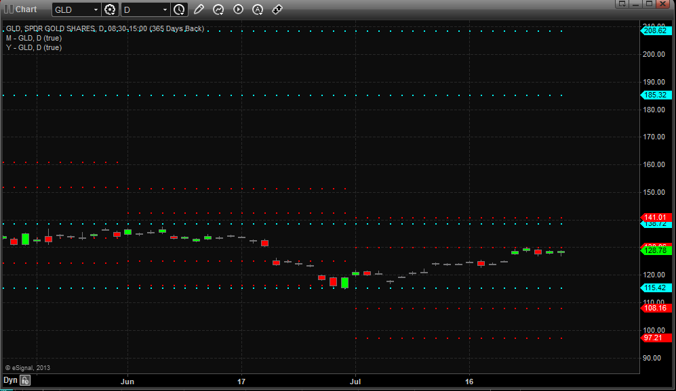The width and height of the screenshot is (676, 391).
Task: Open the time template clock menu
Action: coord(179,9)
